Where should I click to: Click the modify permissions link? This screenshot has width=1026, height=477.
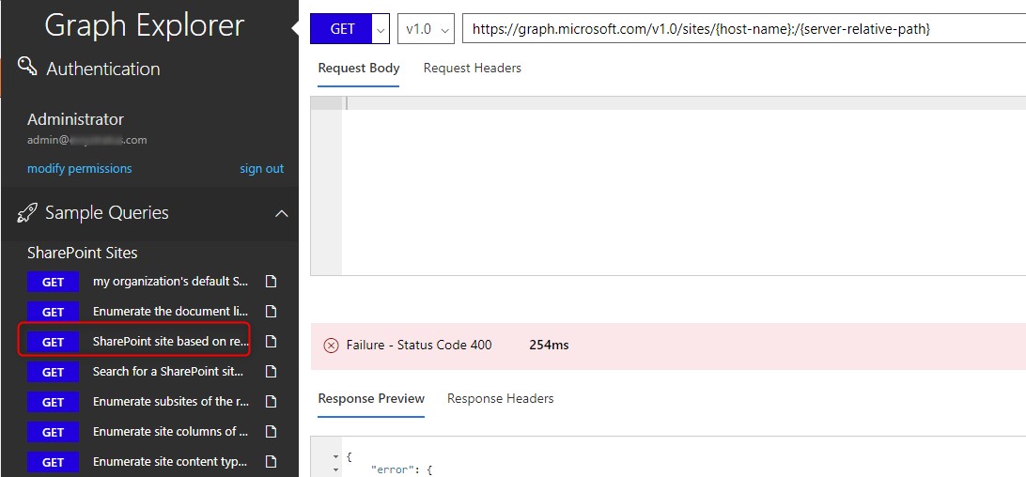pyautogui.click(x=79, y=169)
